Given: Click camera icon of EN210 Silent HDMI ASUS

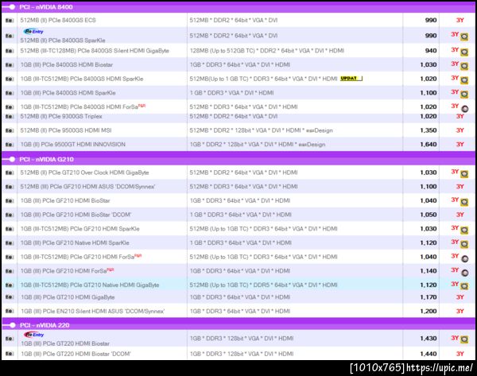Looking at the screenshot, I should [10, 311].
